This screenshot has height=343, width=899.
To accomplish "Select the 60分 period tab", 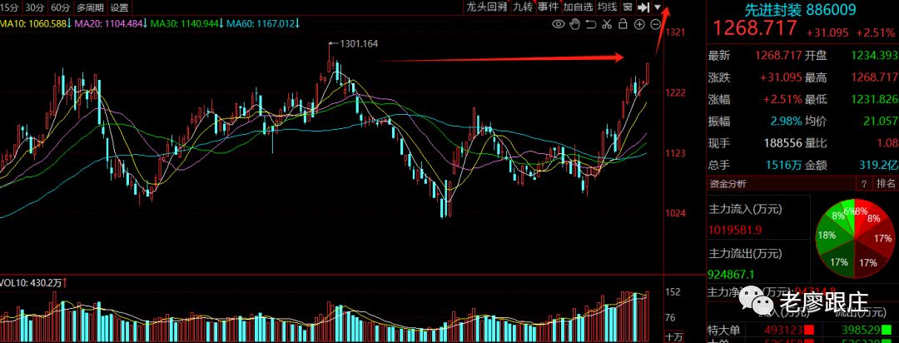I will tap(60, 7).
